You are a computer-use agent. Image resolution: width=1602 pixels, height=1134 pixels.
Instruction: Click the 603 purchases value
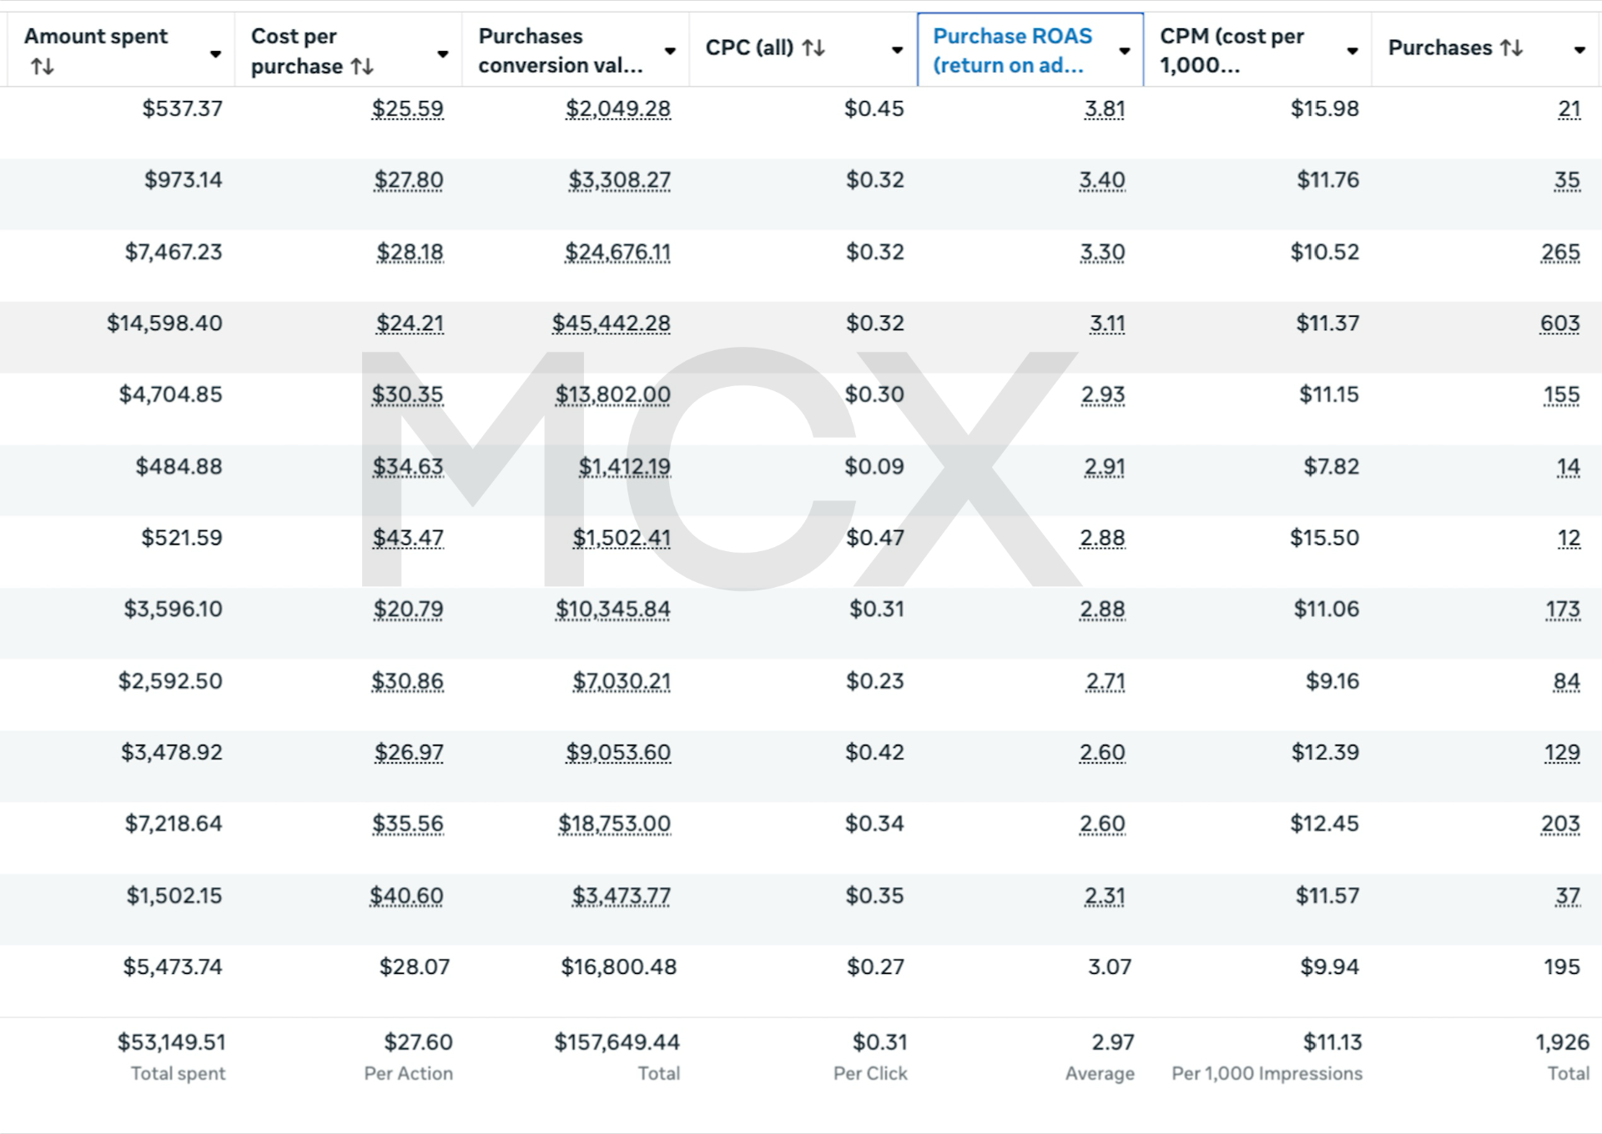tap(1559, 324)
